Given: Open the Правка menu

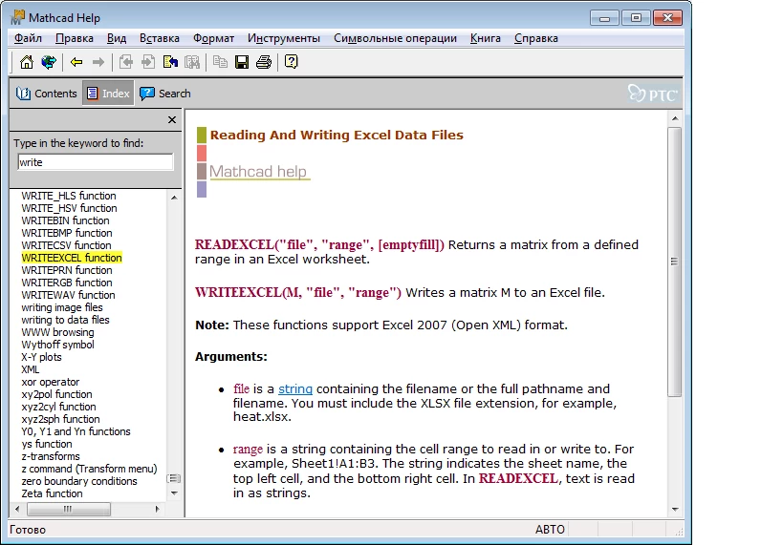Looking at the screenshot, I should coord(75,38).
